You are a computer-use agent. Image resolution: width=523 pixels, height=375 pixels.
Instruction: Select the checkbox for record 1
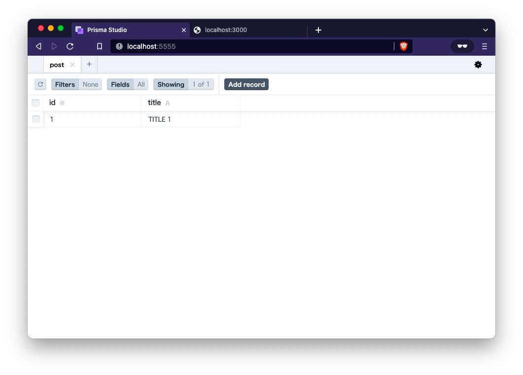[35, 119]
